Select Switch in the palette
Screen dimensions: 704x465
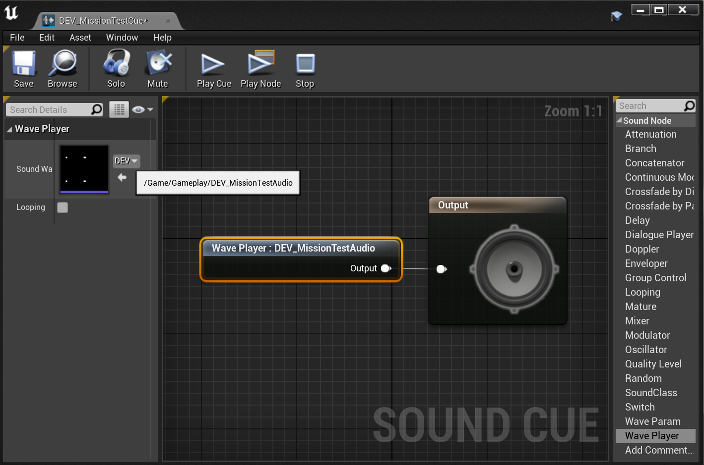pyautogui.click(x=640, y=407)
